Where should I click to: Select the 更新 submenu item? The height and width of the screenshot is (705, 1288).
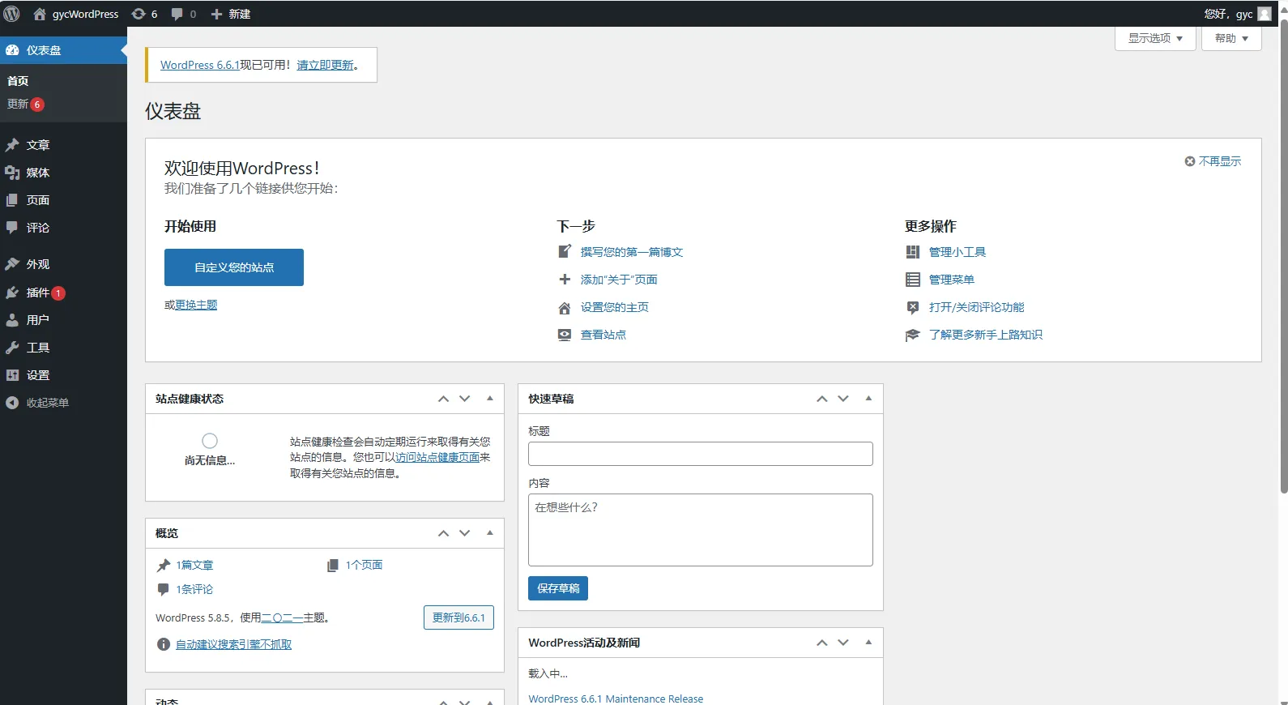tap(19, 104)
